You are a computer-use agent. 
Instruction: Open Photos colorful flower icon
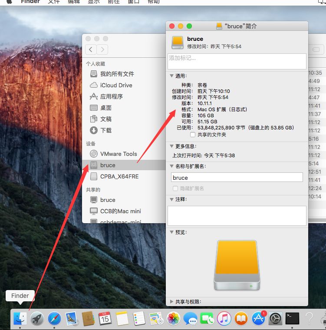173,318
